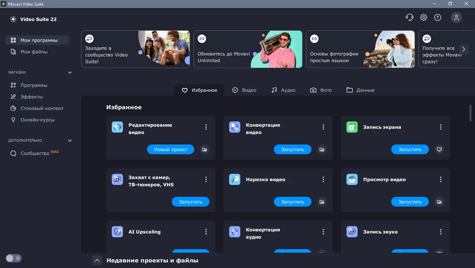
Task: Click the Новый проект button
Action: 170,149
